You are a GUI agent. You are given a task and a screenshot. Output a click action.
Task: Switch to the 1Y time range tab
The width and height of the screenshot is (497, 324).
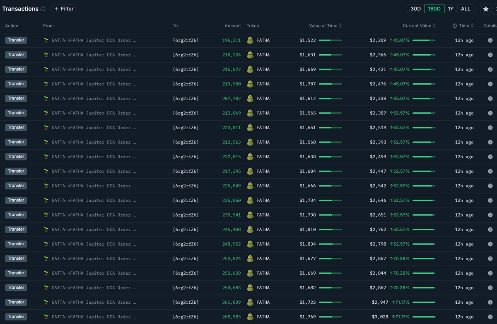coord(451,8)
